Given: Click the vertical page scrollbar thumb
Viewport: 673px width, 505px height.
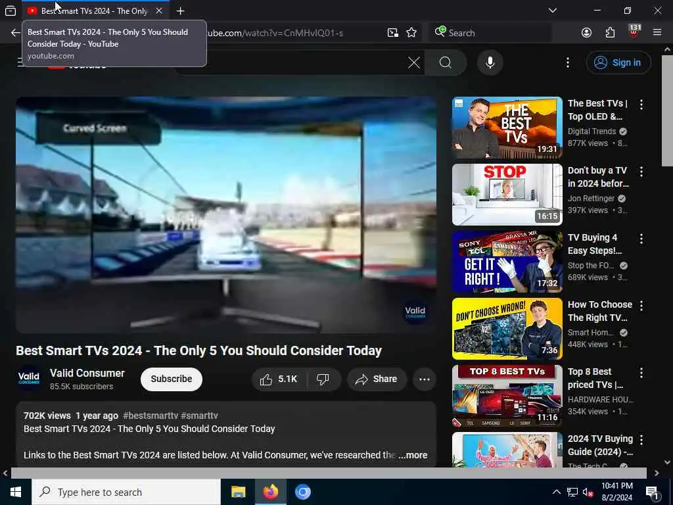Looking at the screenshot, I should [x=667, y=110].
